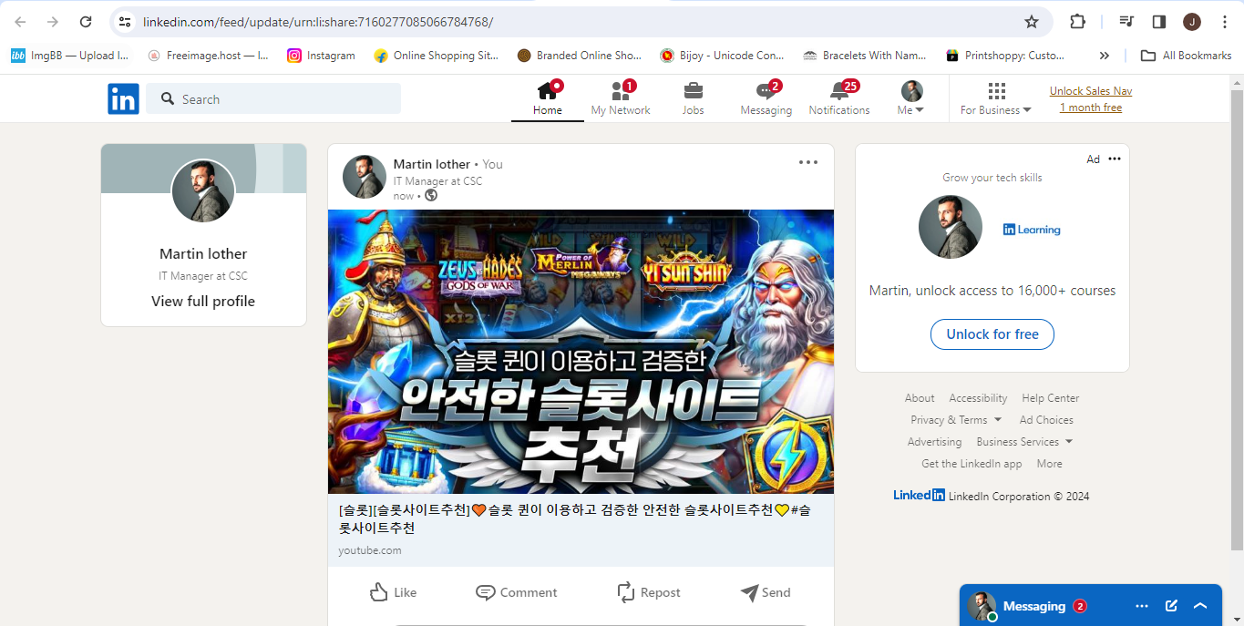The width and height of the screenshot is (1244, 626).
Task: Expand Business Services dropdown
Action: tap(1024, 442)
